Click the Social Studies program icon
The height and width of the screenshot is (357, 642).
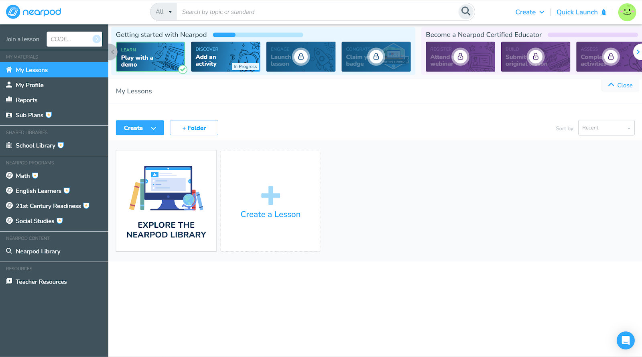[9, 221]
